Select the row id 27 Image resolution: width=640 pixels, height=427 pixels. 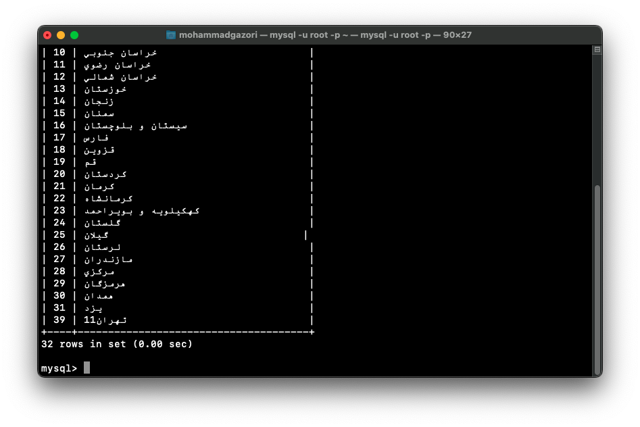59,259
